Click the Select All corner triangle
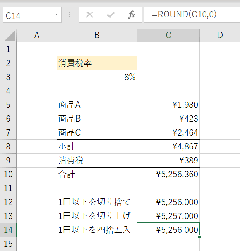240x251 pixels. 10,36
